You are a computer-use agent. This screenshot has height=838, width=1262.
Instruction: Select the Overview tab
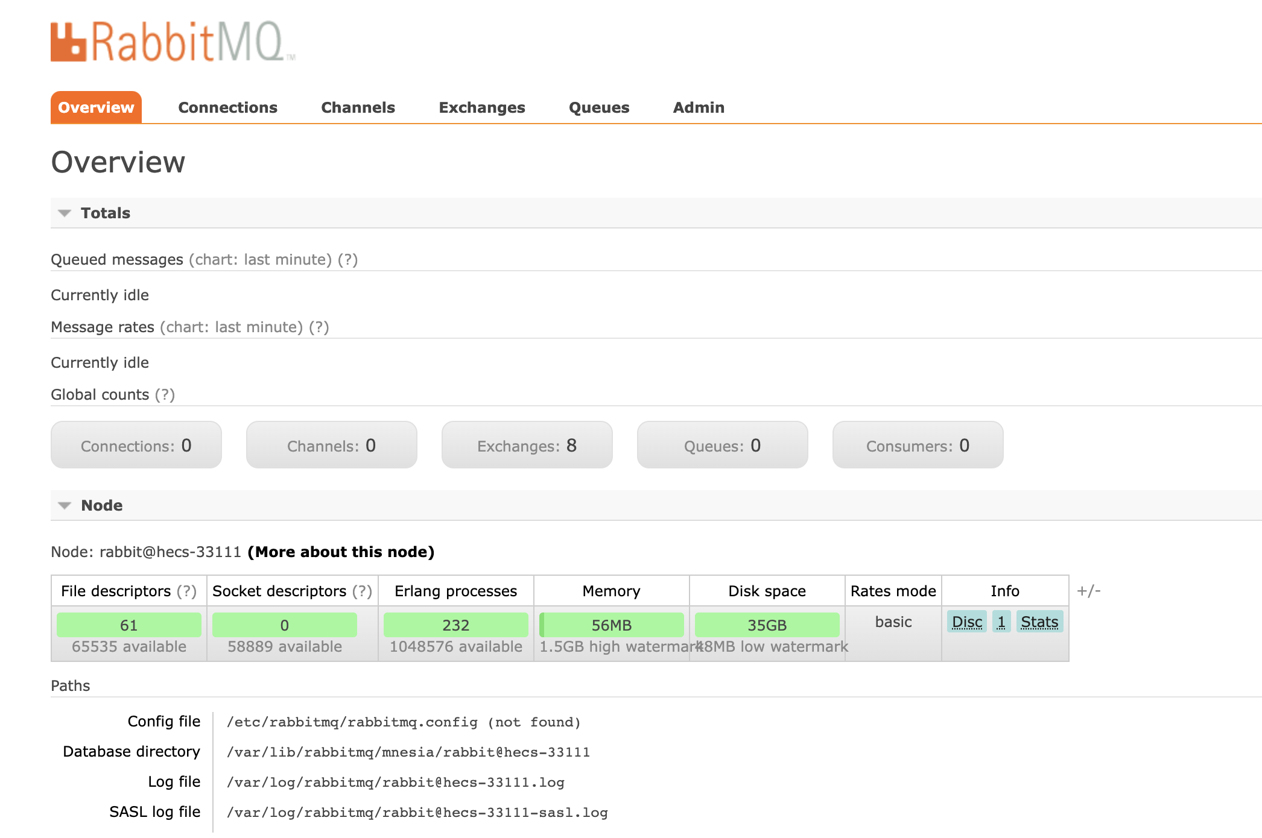click(96, 107)
